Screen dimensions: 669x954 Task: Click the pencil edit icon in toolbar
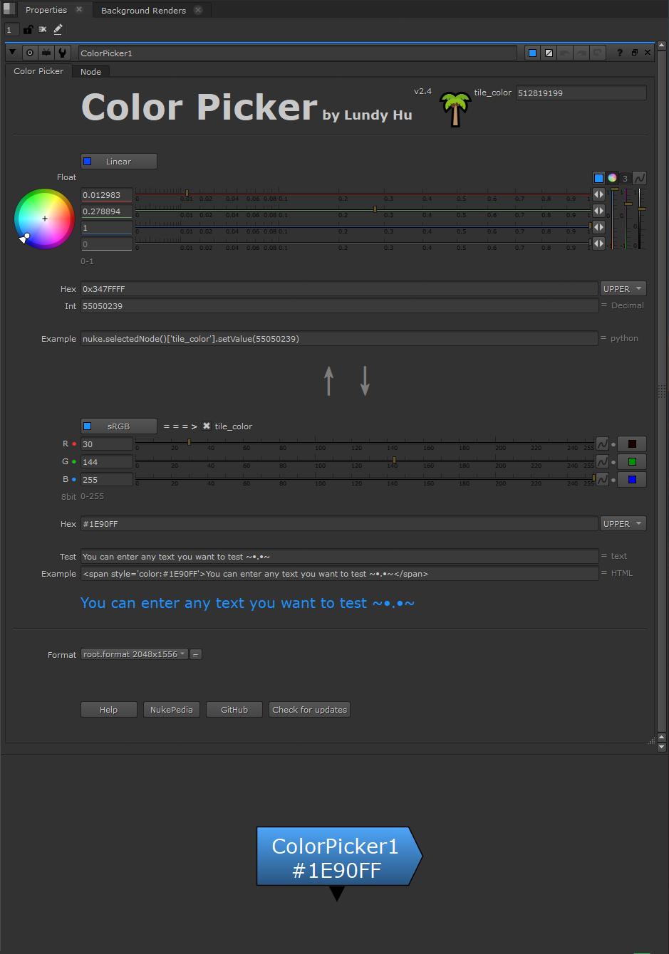pyautogui.click(x=58, y=30)
